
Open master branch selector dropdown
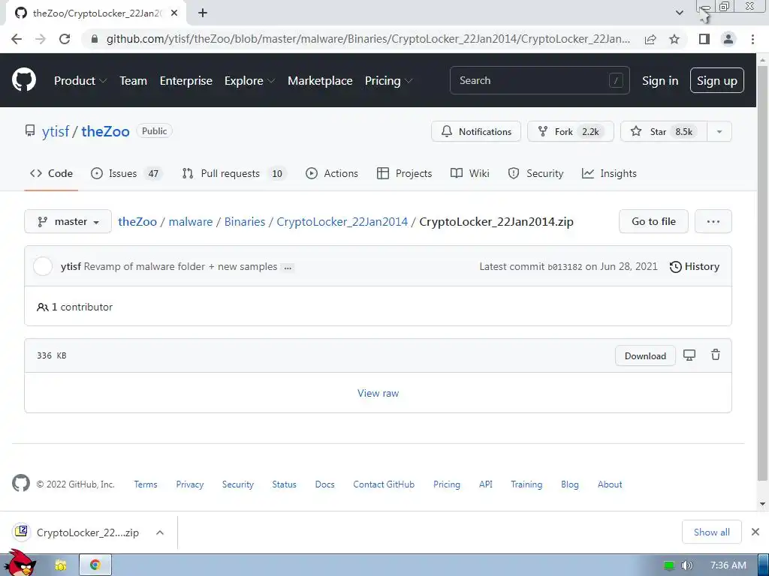click(68, 221)
